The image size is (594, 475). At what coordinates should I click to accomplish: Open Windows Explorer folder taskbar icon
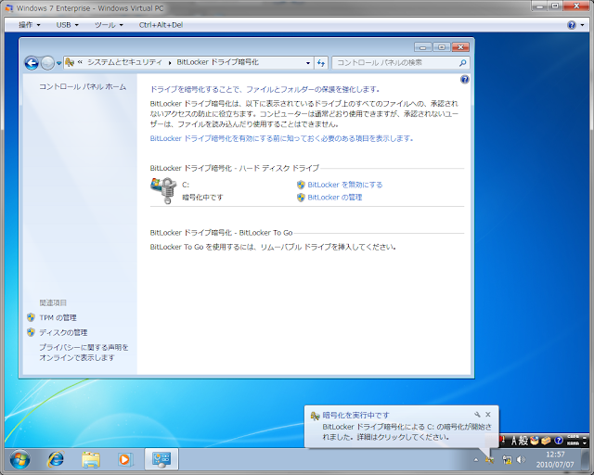(x=91, y=459)
